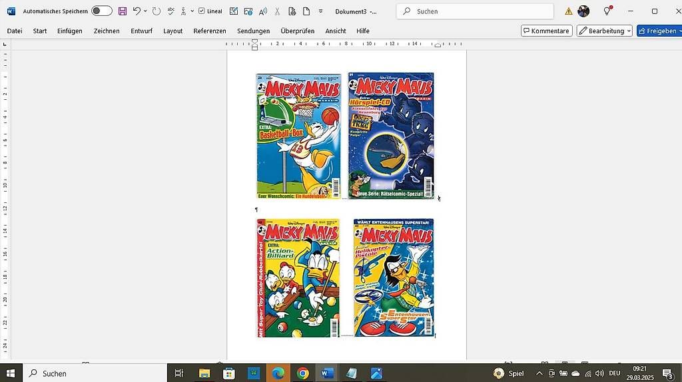Click the Dokument3 title text
682x382 pixels.
tap(351, 12)
